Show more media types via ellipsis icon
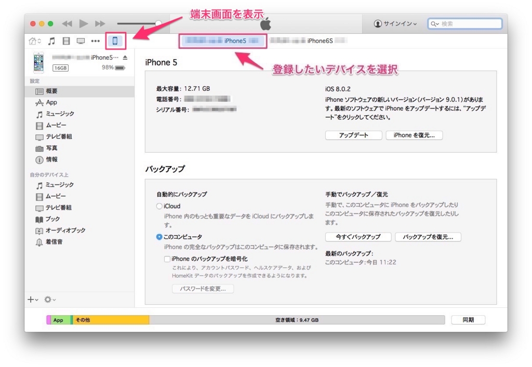This screenshot has width=532, height=367. click(x=96, y=41)
